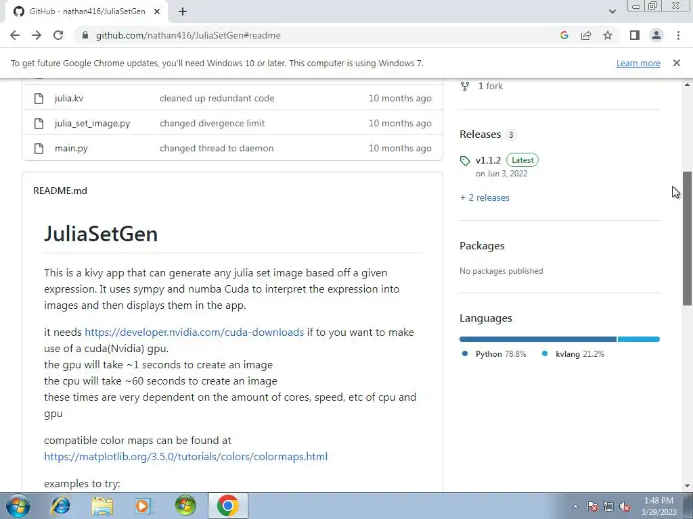Open the v1.1.2 release
The width and height of the screenshot is (693, 519).
coord(489,160)
